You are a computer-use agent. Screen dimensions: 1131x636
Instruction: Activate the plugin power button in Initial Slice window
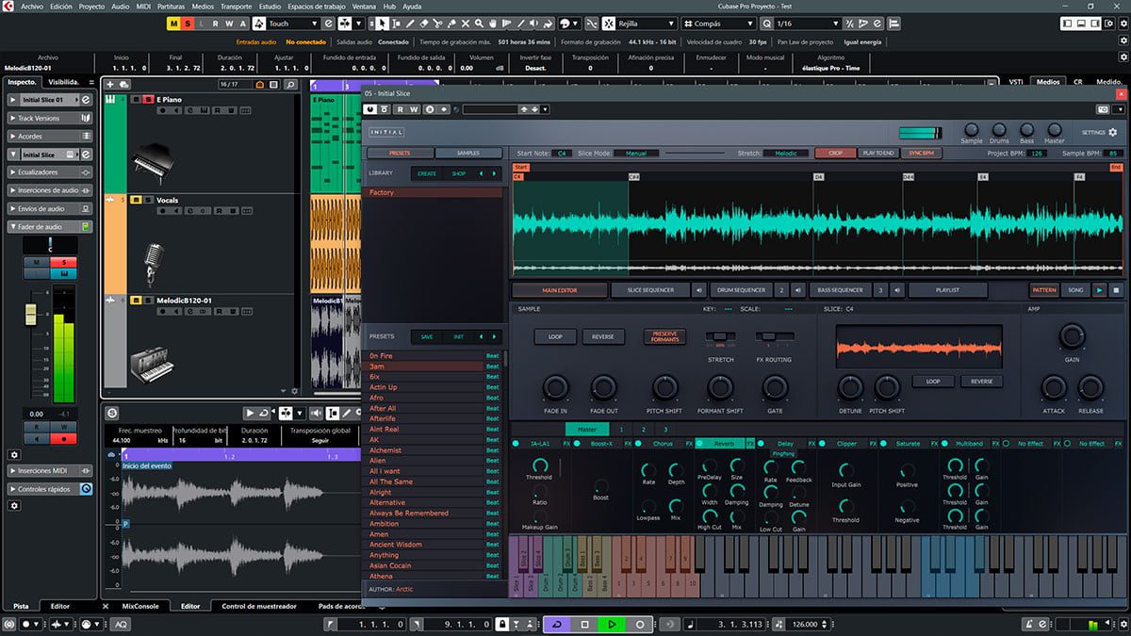click(371, 109)
